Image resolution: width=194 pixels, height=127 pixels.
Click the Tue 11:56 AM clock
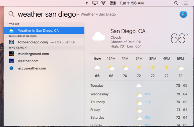(x=132, y=3)
